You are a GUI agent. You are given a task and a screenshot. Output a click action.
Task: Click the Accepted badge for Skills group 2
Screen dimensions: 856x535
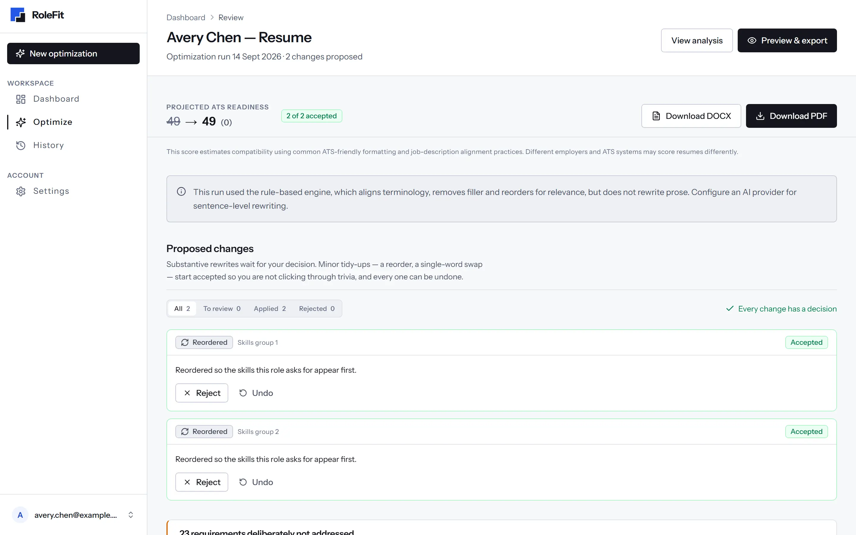click(x=806, y=431)
